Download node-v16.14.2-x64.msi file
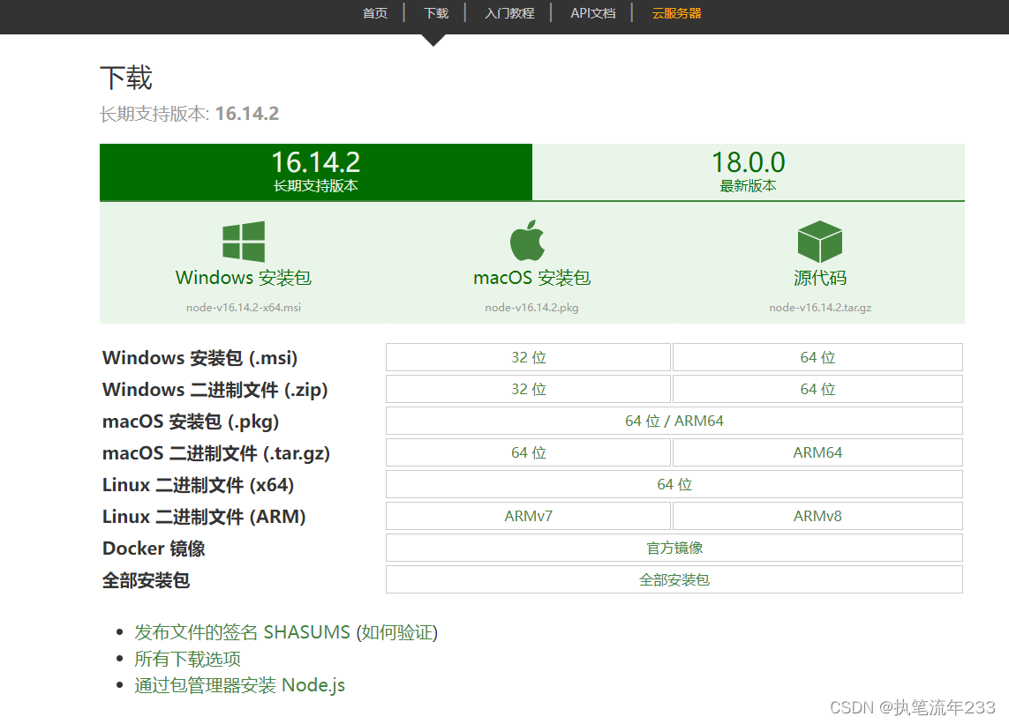 point(244,308)
